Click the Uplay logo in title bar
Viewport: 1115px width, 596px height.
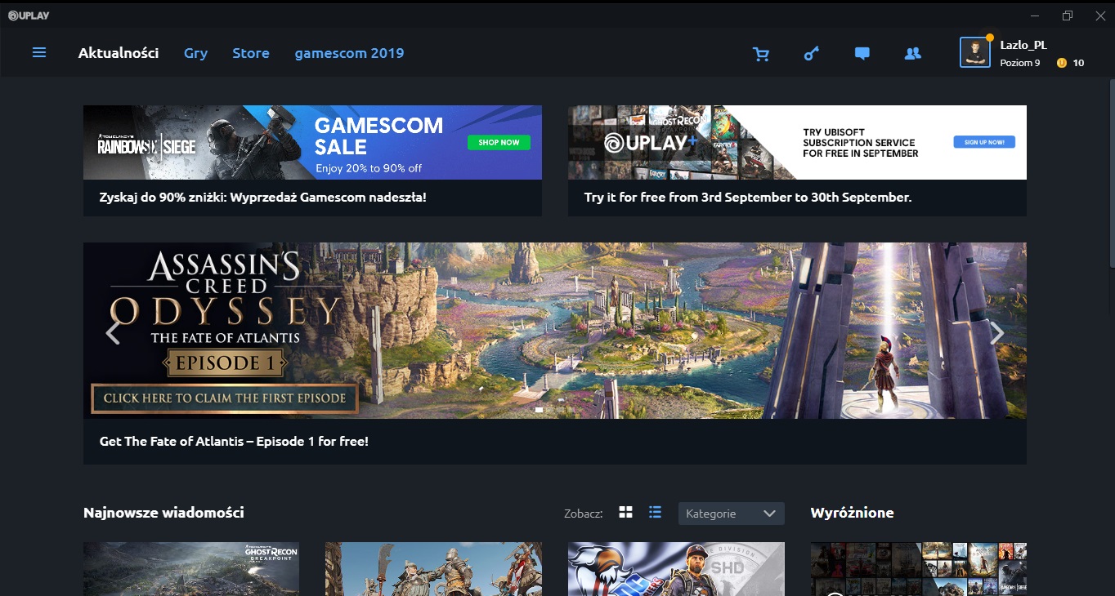29,16
